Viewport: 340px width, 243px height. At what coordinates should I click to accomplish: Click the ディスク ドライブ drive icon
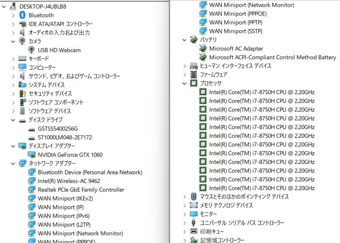click(x=22, y=121)
